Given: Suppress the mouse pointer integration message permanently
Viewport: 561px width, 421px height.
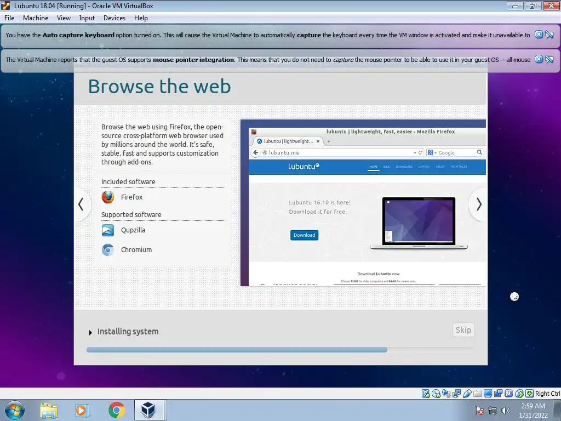Looking at the screenshot, I should point(549,59).
